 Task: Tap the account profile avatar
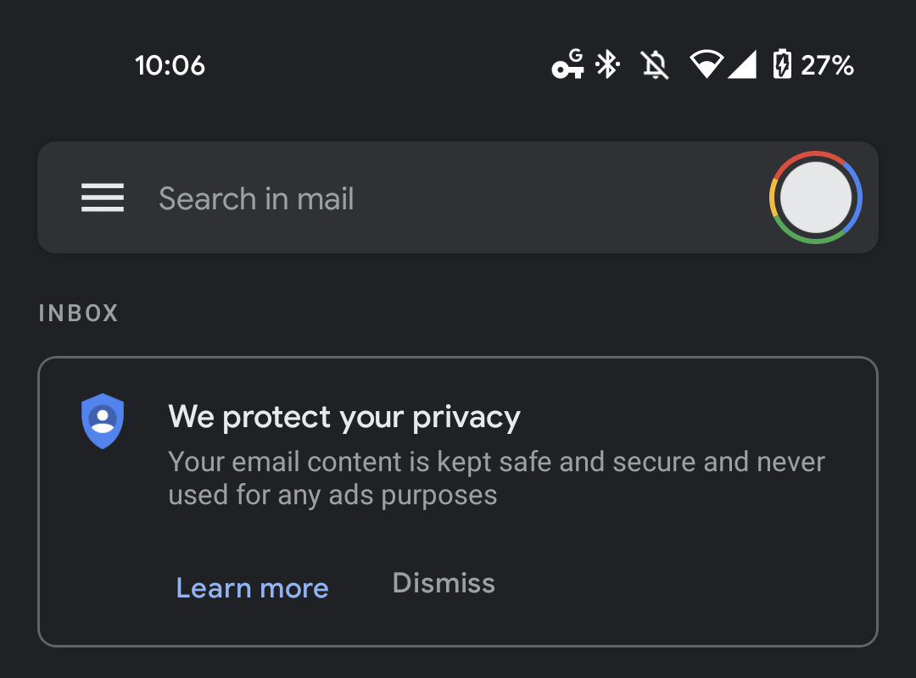click(815, 197)
